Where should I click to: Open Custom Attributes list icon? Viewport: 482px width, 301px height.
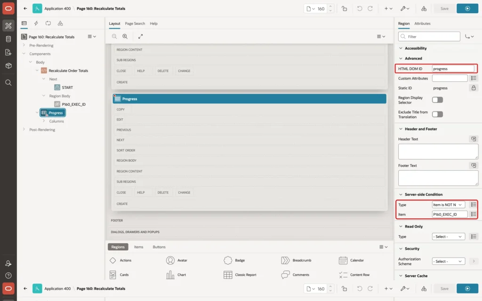474,78
